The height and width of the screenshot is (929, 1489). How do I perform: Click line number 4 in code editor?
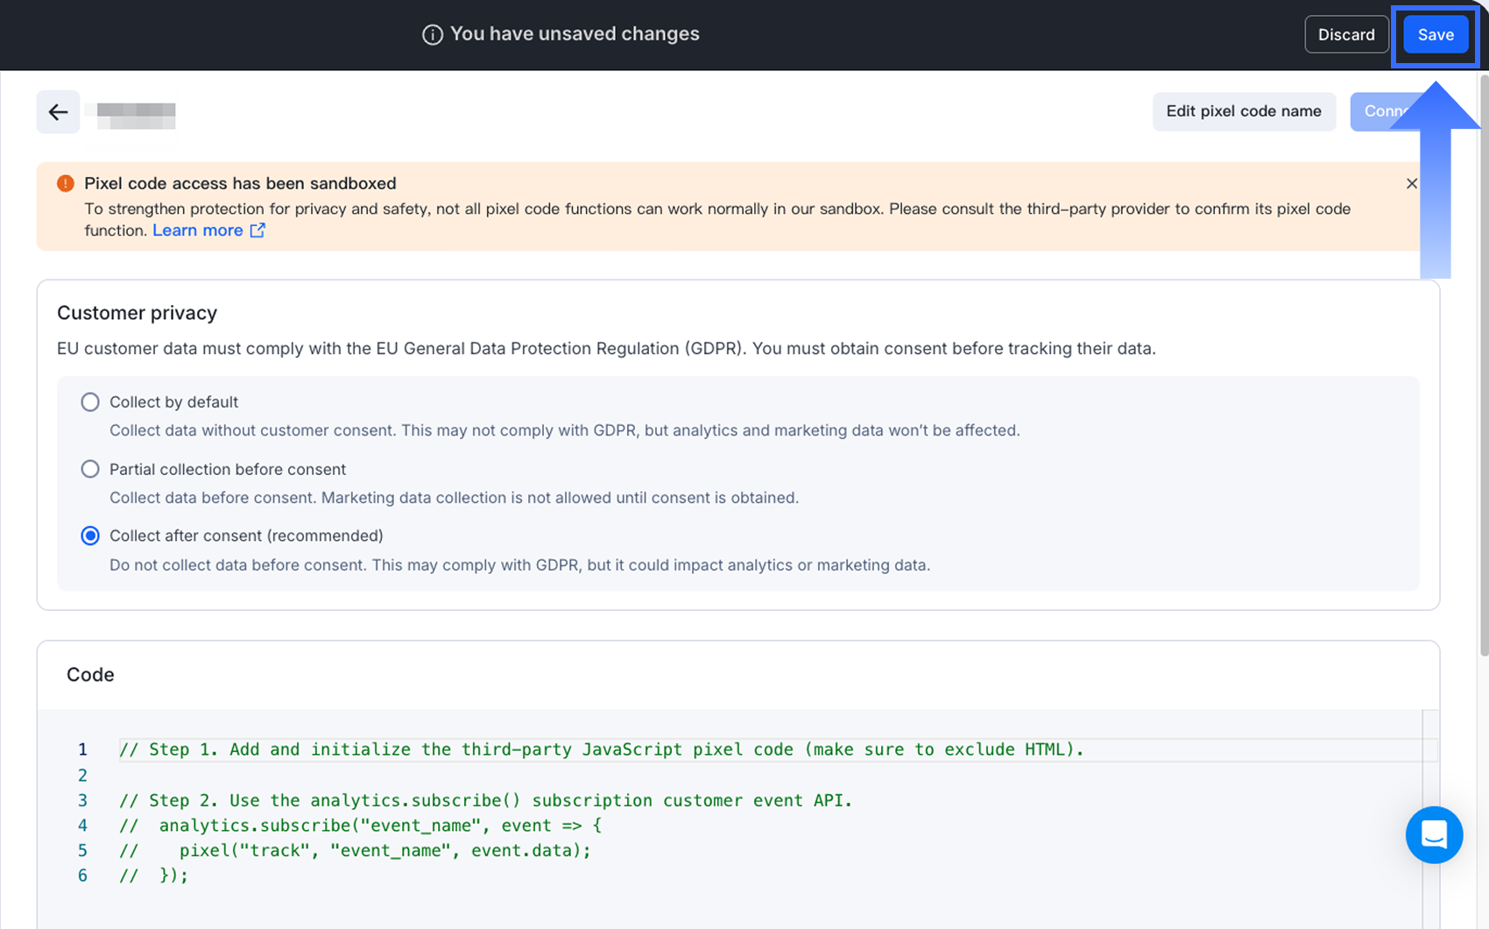[82, 826]
